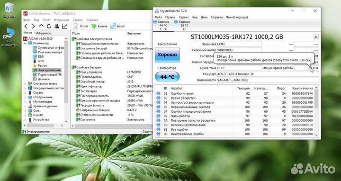Expand the Мультимедиа tree node
This screenshot has height=181, width=341.
(x=25, y=102)
